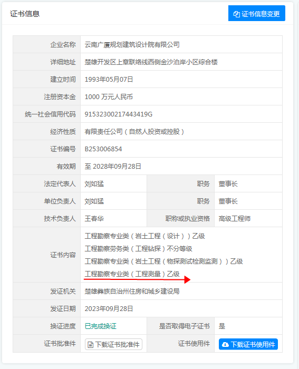The image size is (299, 369).
Task: Click the certificate number B253006854
Action: pyautogui.click(x=103, y=149)
